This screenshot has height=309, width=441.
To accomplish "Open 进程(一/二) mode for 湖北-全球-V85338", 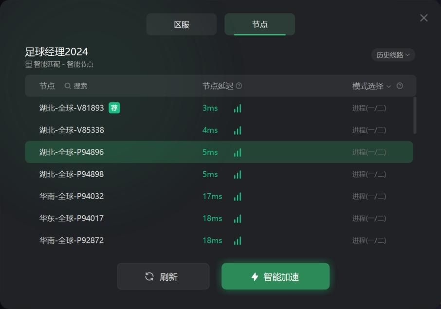I will pos(369,130).
